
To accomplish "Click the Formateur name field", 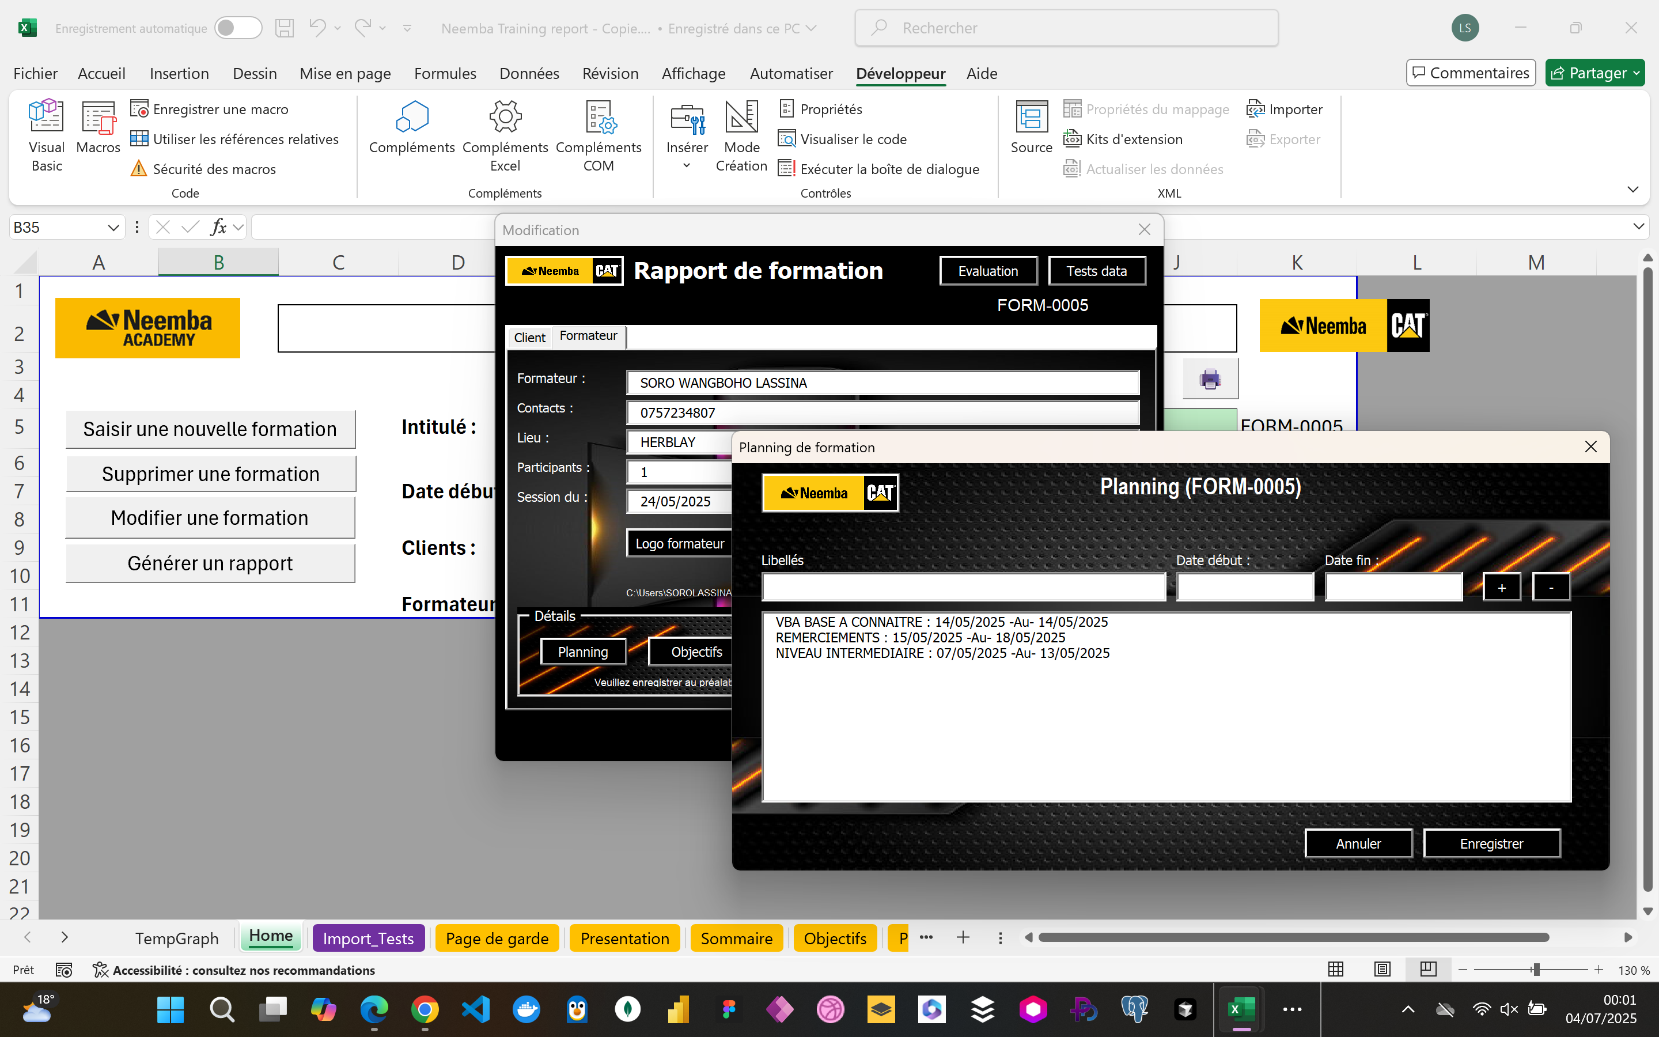I will tap(882, 383).
